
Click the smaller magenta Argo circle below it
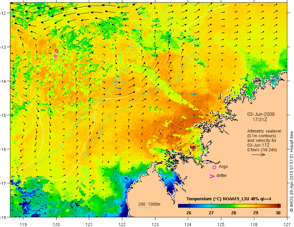click(x=55, y=56)
